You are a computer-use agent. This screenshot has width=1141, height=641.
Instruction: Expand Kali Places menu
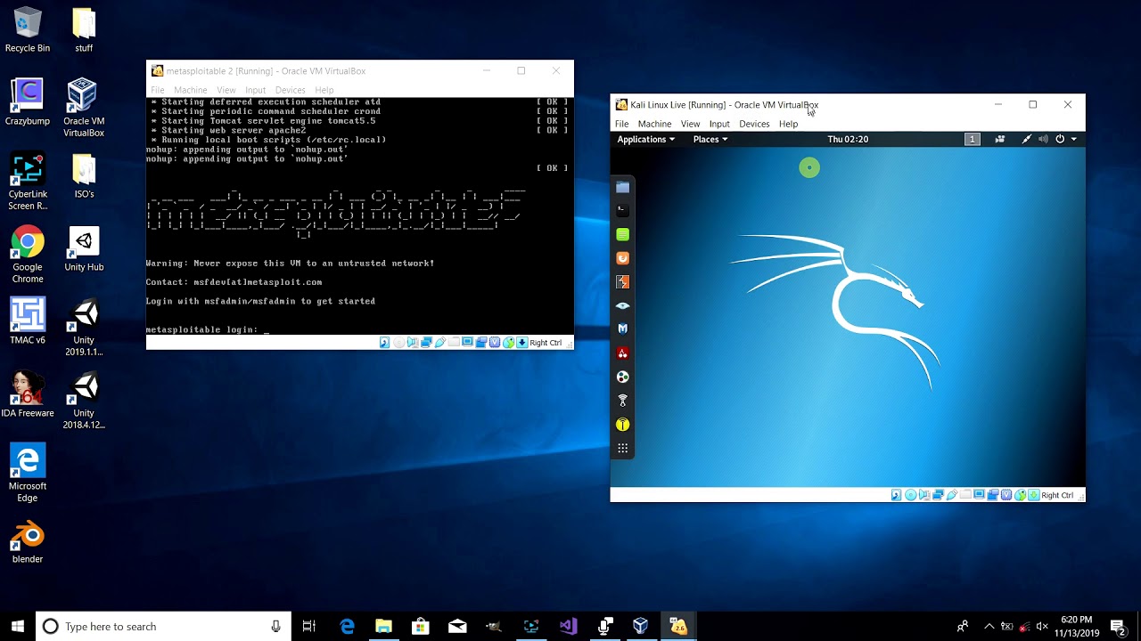pyautogui.click(x=710, y=139)
